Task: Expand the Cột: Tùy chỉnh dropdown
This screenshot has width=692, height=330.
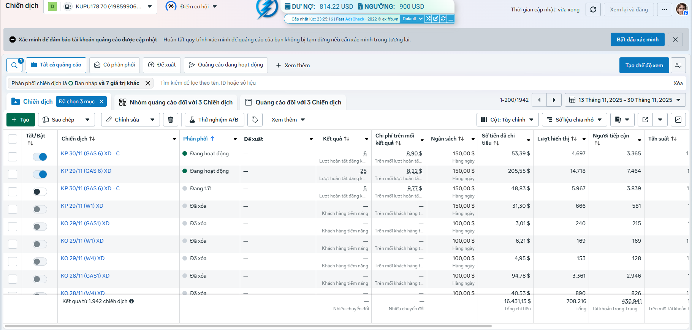Action: [x=508, y=120]
